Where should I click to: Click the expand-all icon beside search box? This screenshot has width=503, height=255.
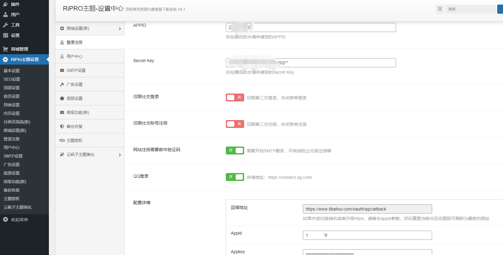(x=440, y=9)
